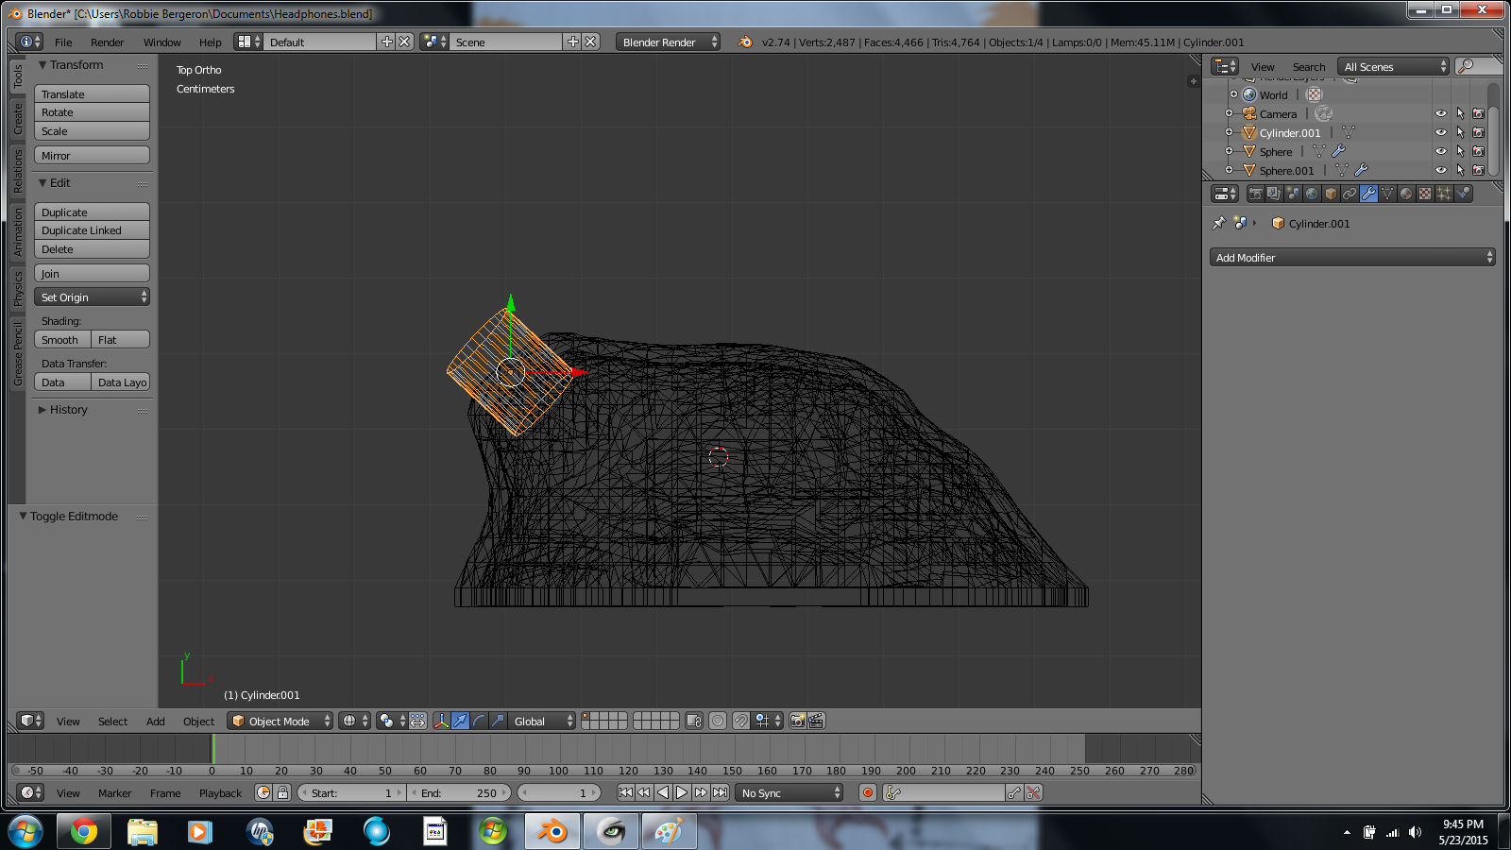
Task: Click the pin icon beside Cylinder.001
Action: (x=1218, y=224)
